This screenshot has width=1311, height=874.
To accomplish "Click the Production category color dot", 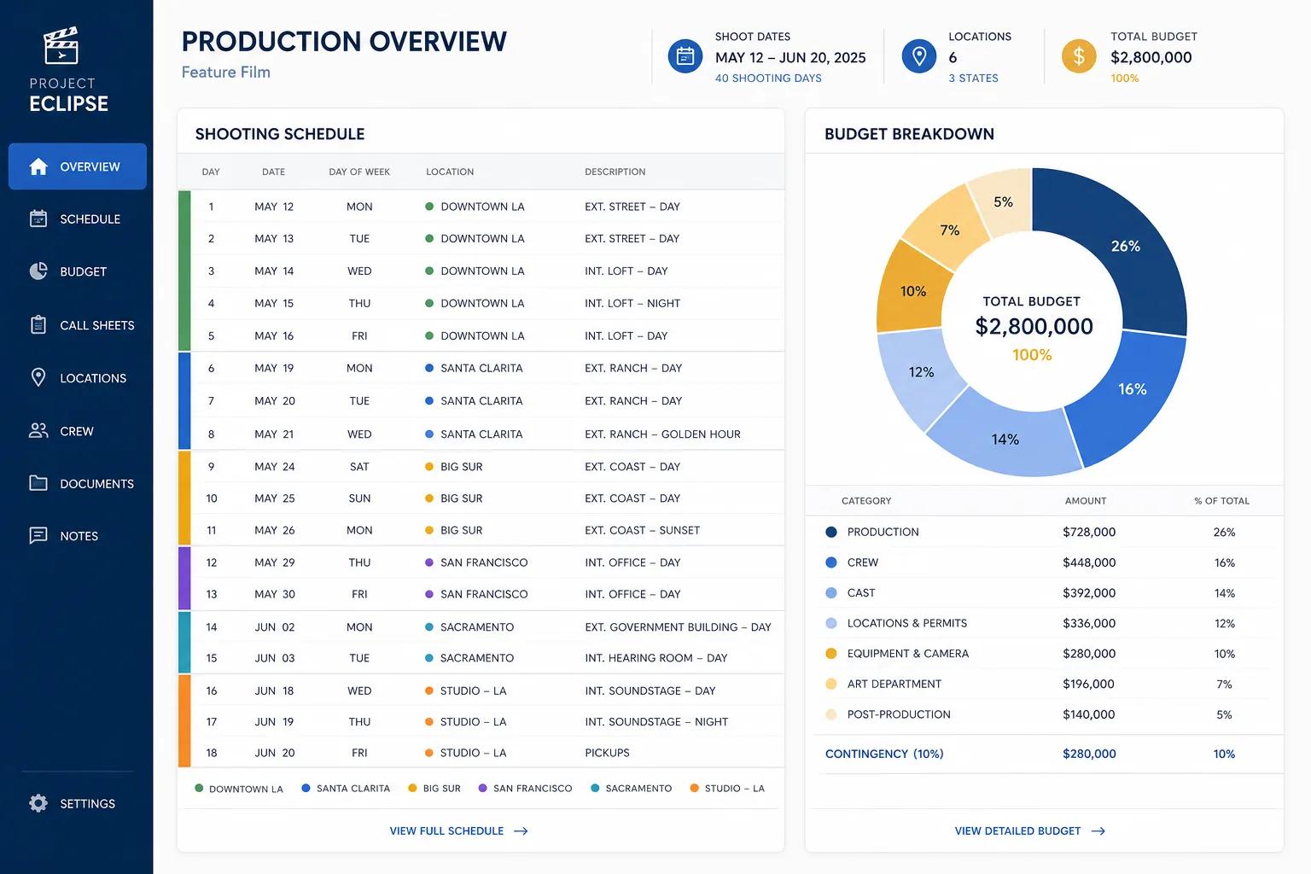I will click(x=831, y=532).
